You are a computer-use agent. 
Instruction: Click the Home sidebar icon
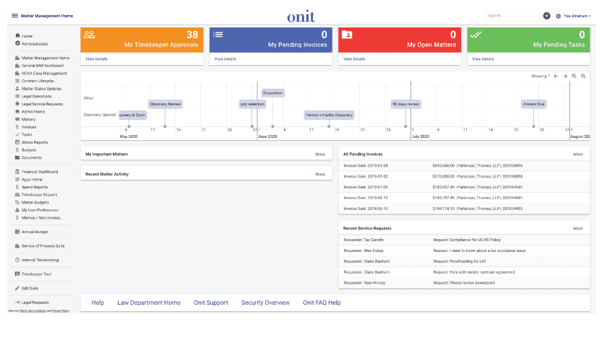(17, 35)
